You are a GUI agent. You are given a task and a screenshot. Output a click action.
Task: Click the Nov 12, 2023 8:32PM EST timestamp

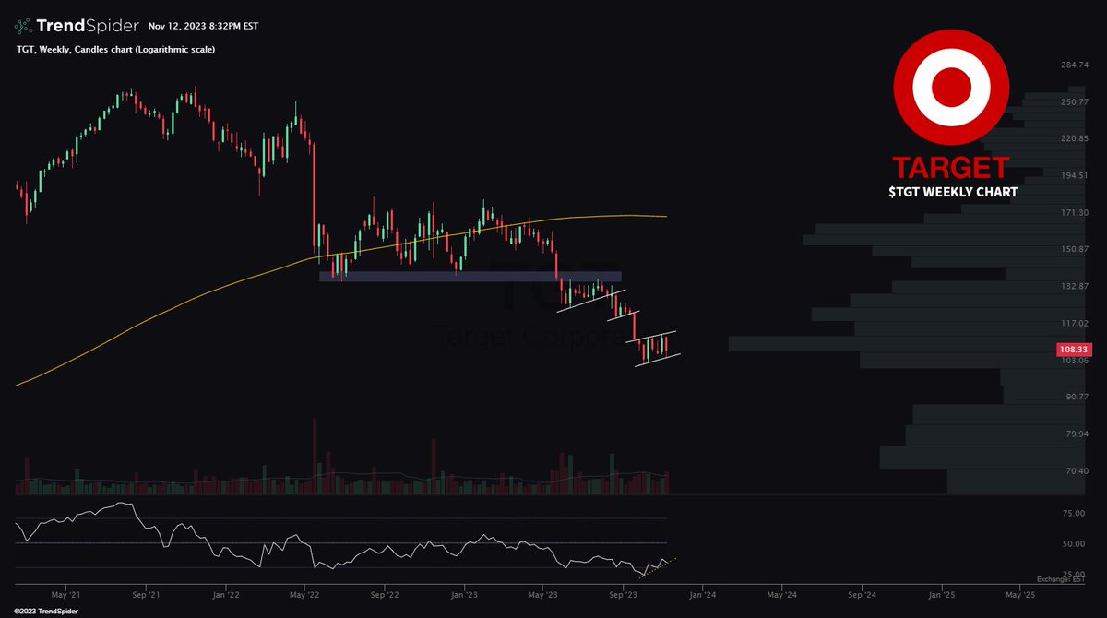coord(203,26)
